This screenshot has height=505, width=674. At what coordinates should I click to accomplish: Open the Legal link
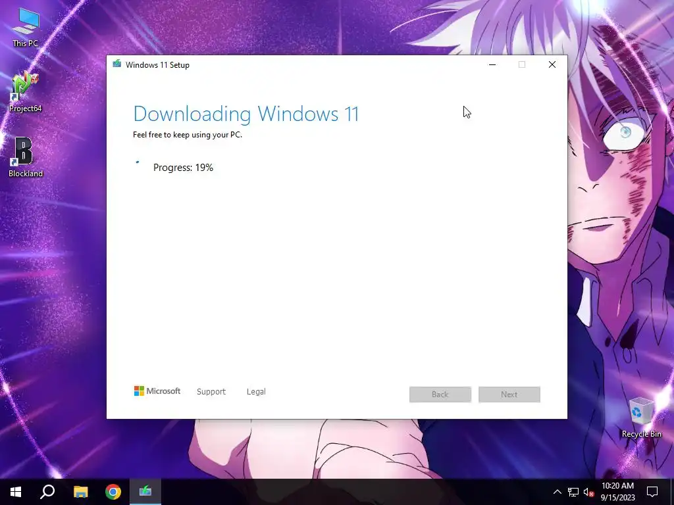(256, 392)
